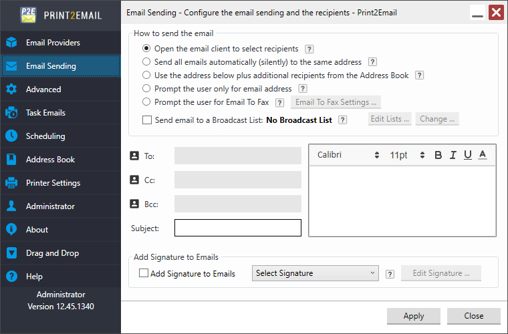The image size is (508, 334).
Task: Open help for Broadcast List option
Action: [x=342, y=120]
